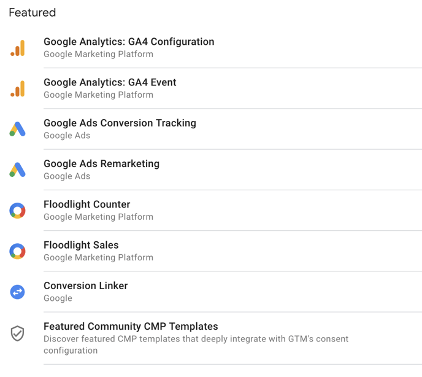This screenshot has height=377, width=422.
Task: Click the CMP templates description text
Action: pos(196,344)
